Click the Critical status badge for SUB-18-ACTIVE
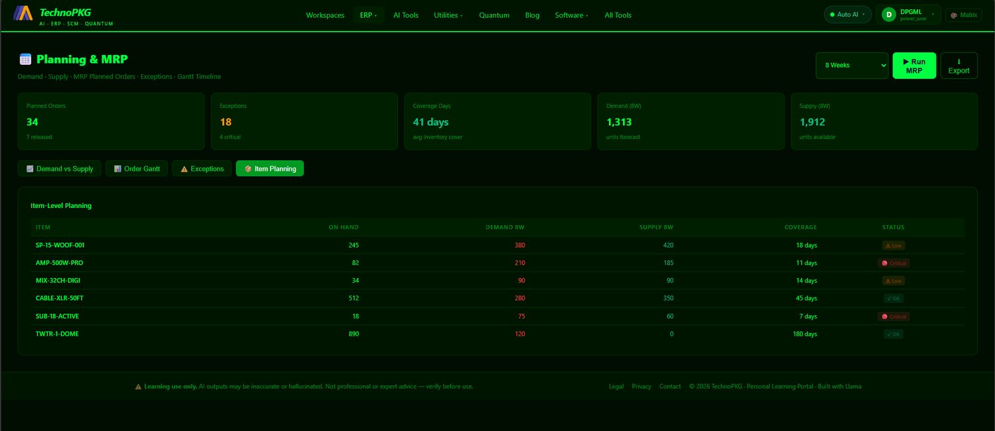Viewport: 995px width, 431px height. point(894,316)
